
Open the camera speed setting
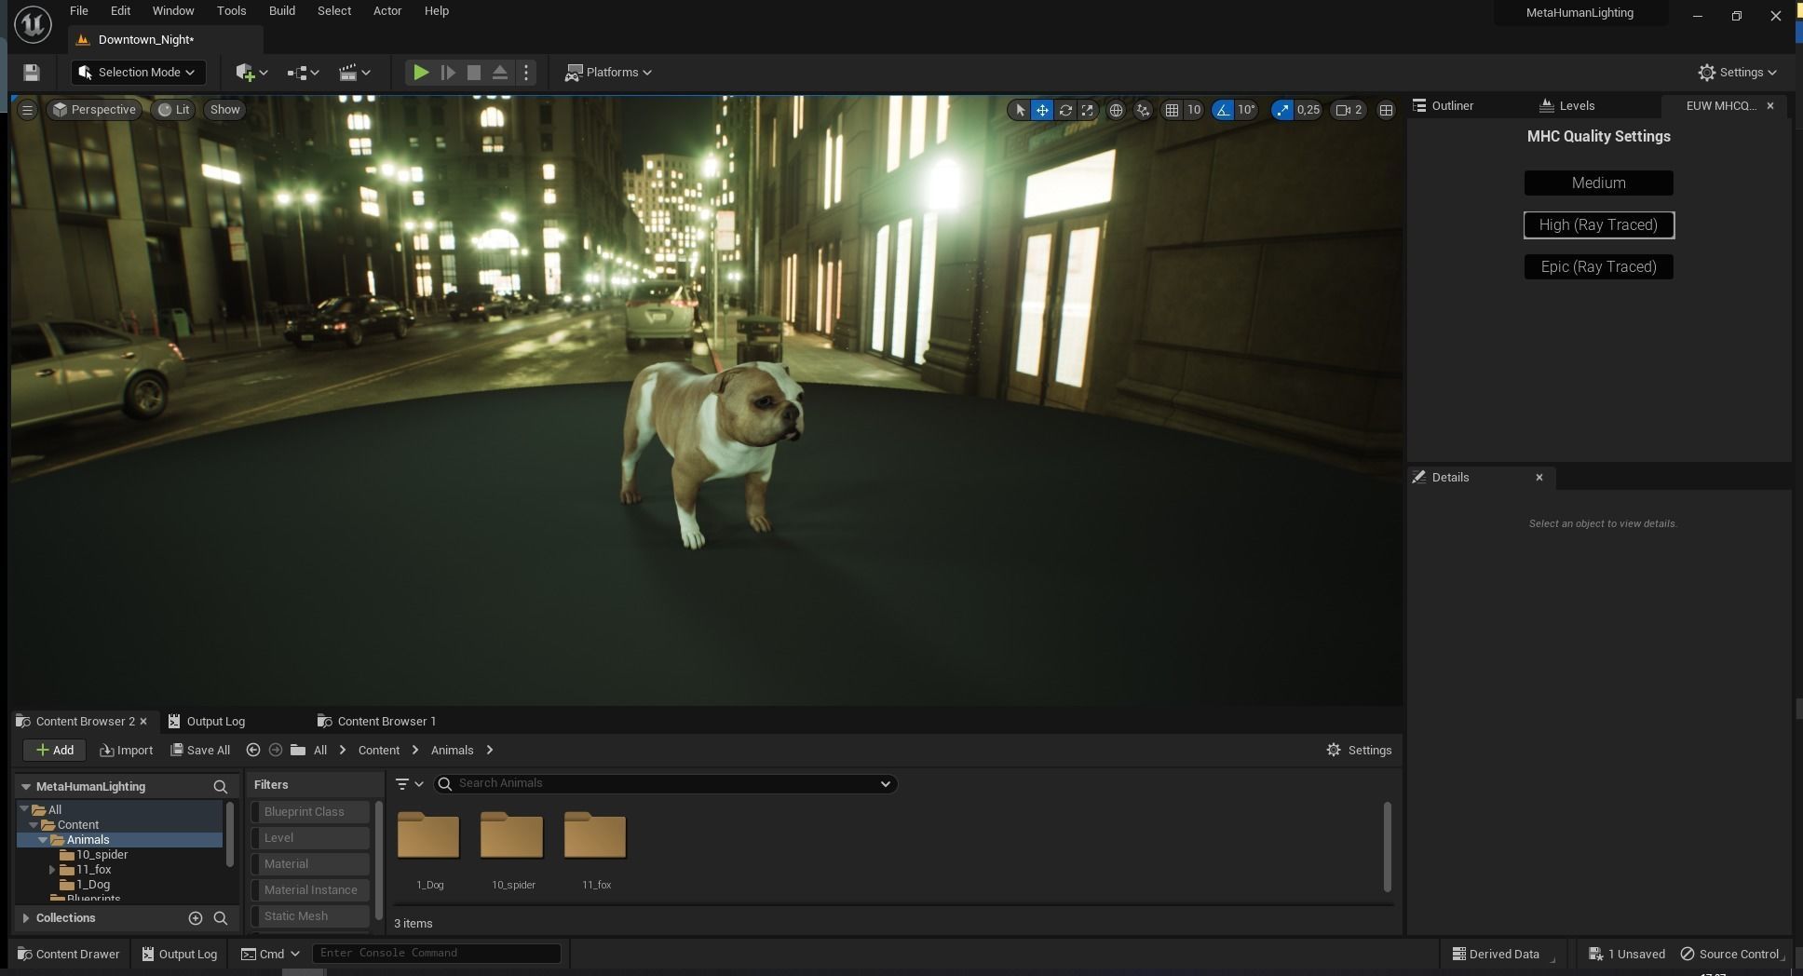[1349, 110]
